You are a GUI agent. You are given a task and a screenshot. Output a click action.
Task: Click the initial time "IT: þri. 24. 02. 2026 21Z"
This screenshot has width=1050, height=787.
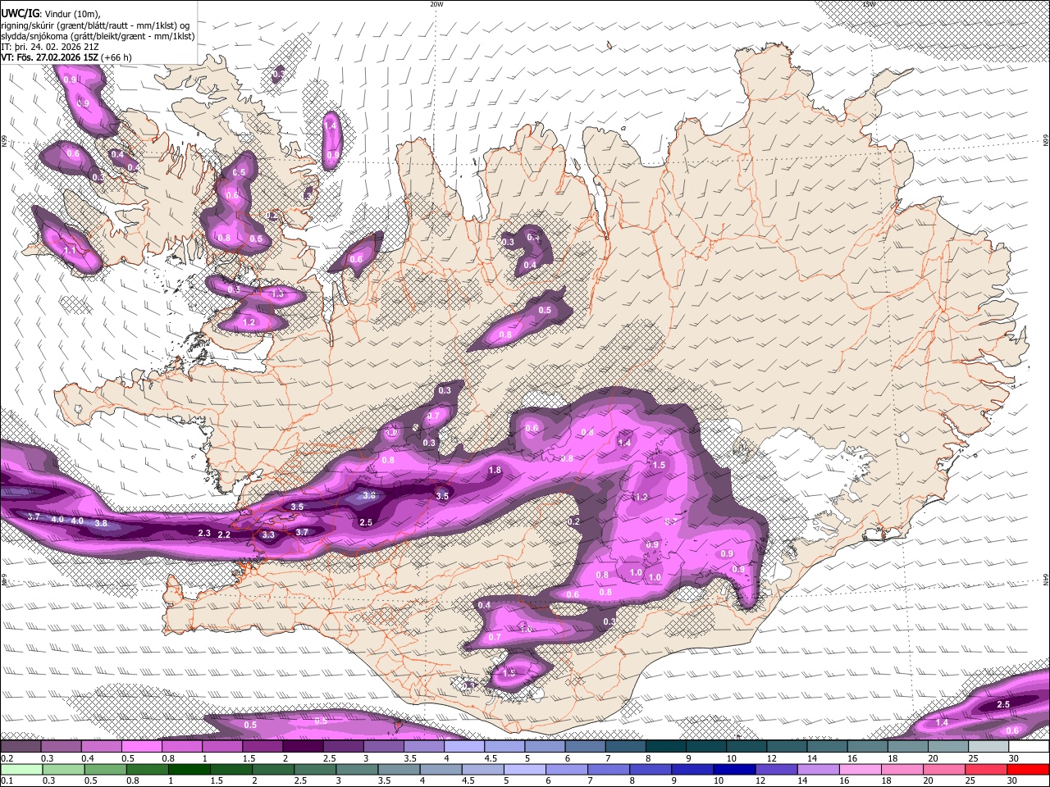point(52,47)
